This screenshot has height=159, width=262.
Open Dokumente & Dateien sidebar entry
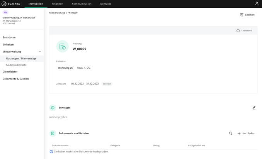coord(15,79)
